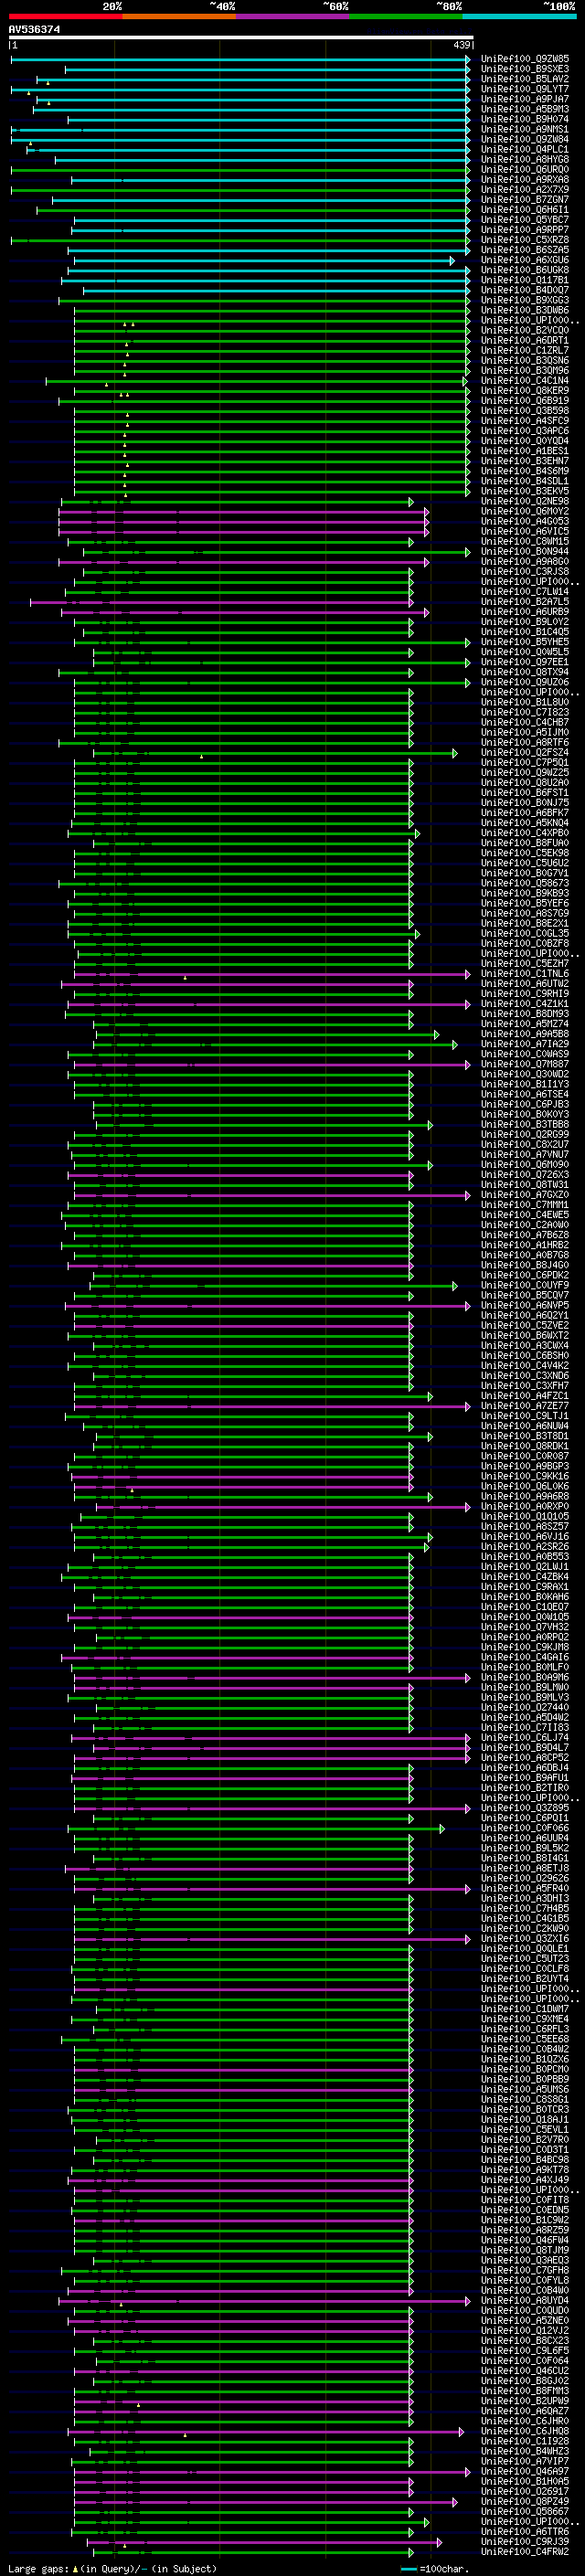
Task: Click the UniRef100_A8HYG8 entry
Action: tap(525, 159)
